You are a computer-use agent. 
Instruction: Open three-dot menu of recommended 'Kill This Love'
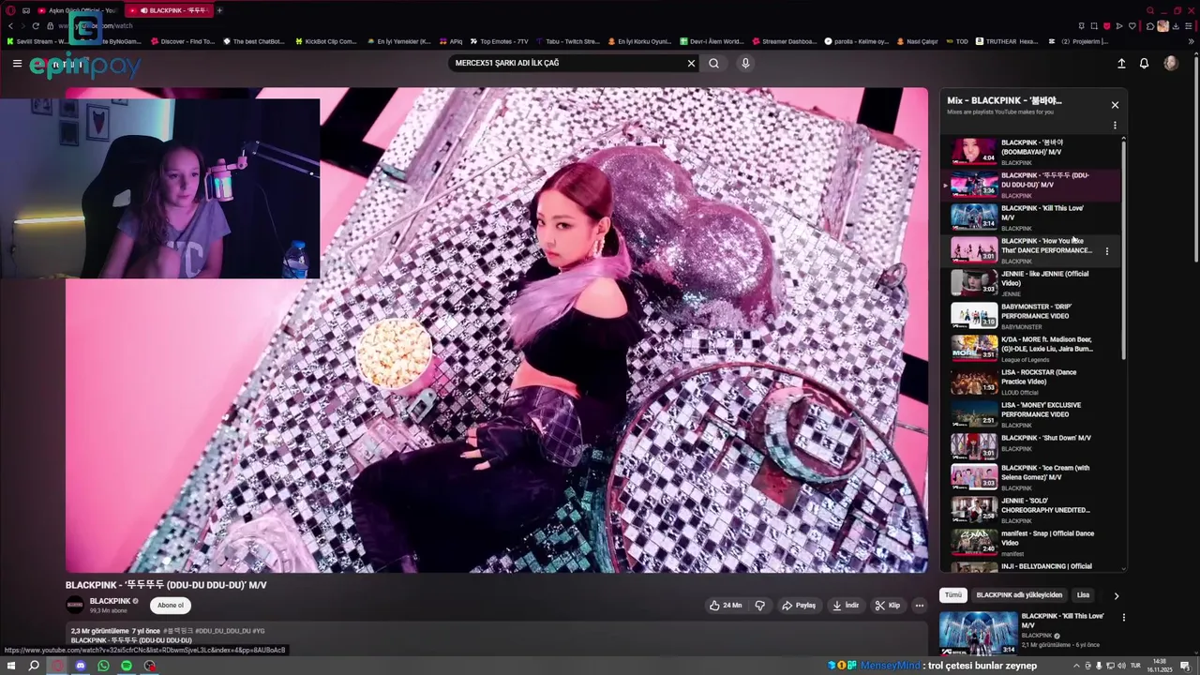pyautogui.click(x=1123, y=618)
